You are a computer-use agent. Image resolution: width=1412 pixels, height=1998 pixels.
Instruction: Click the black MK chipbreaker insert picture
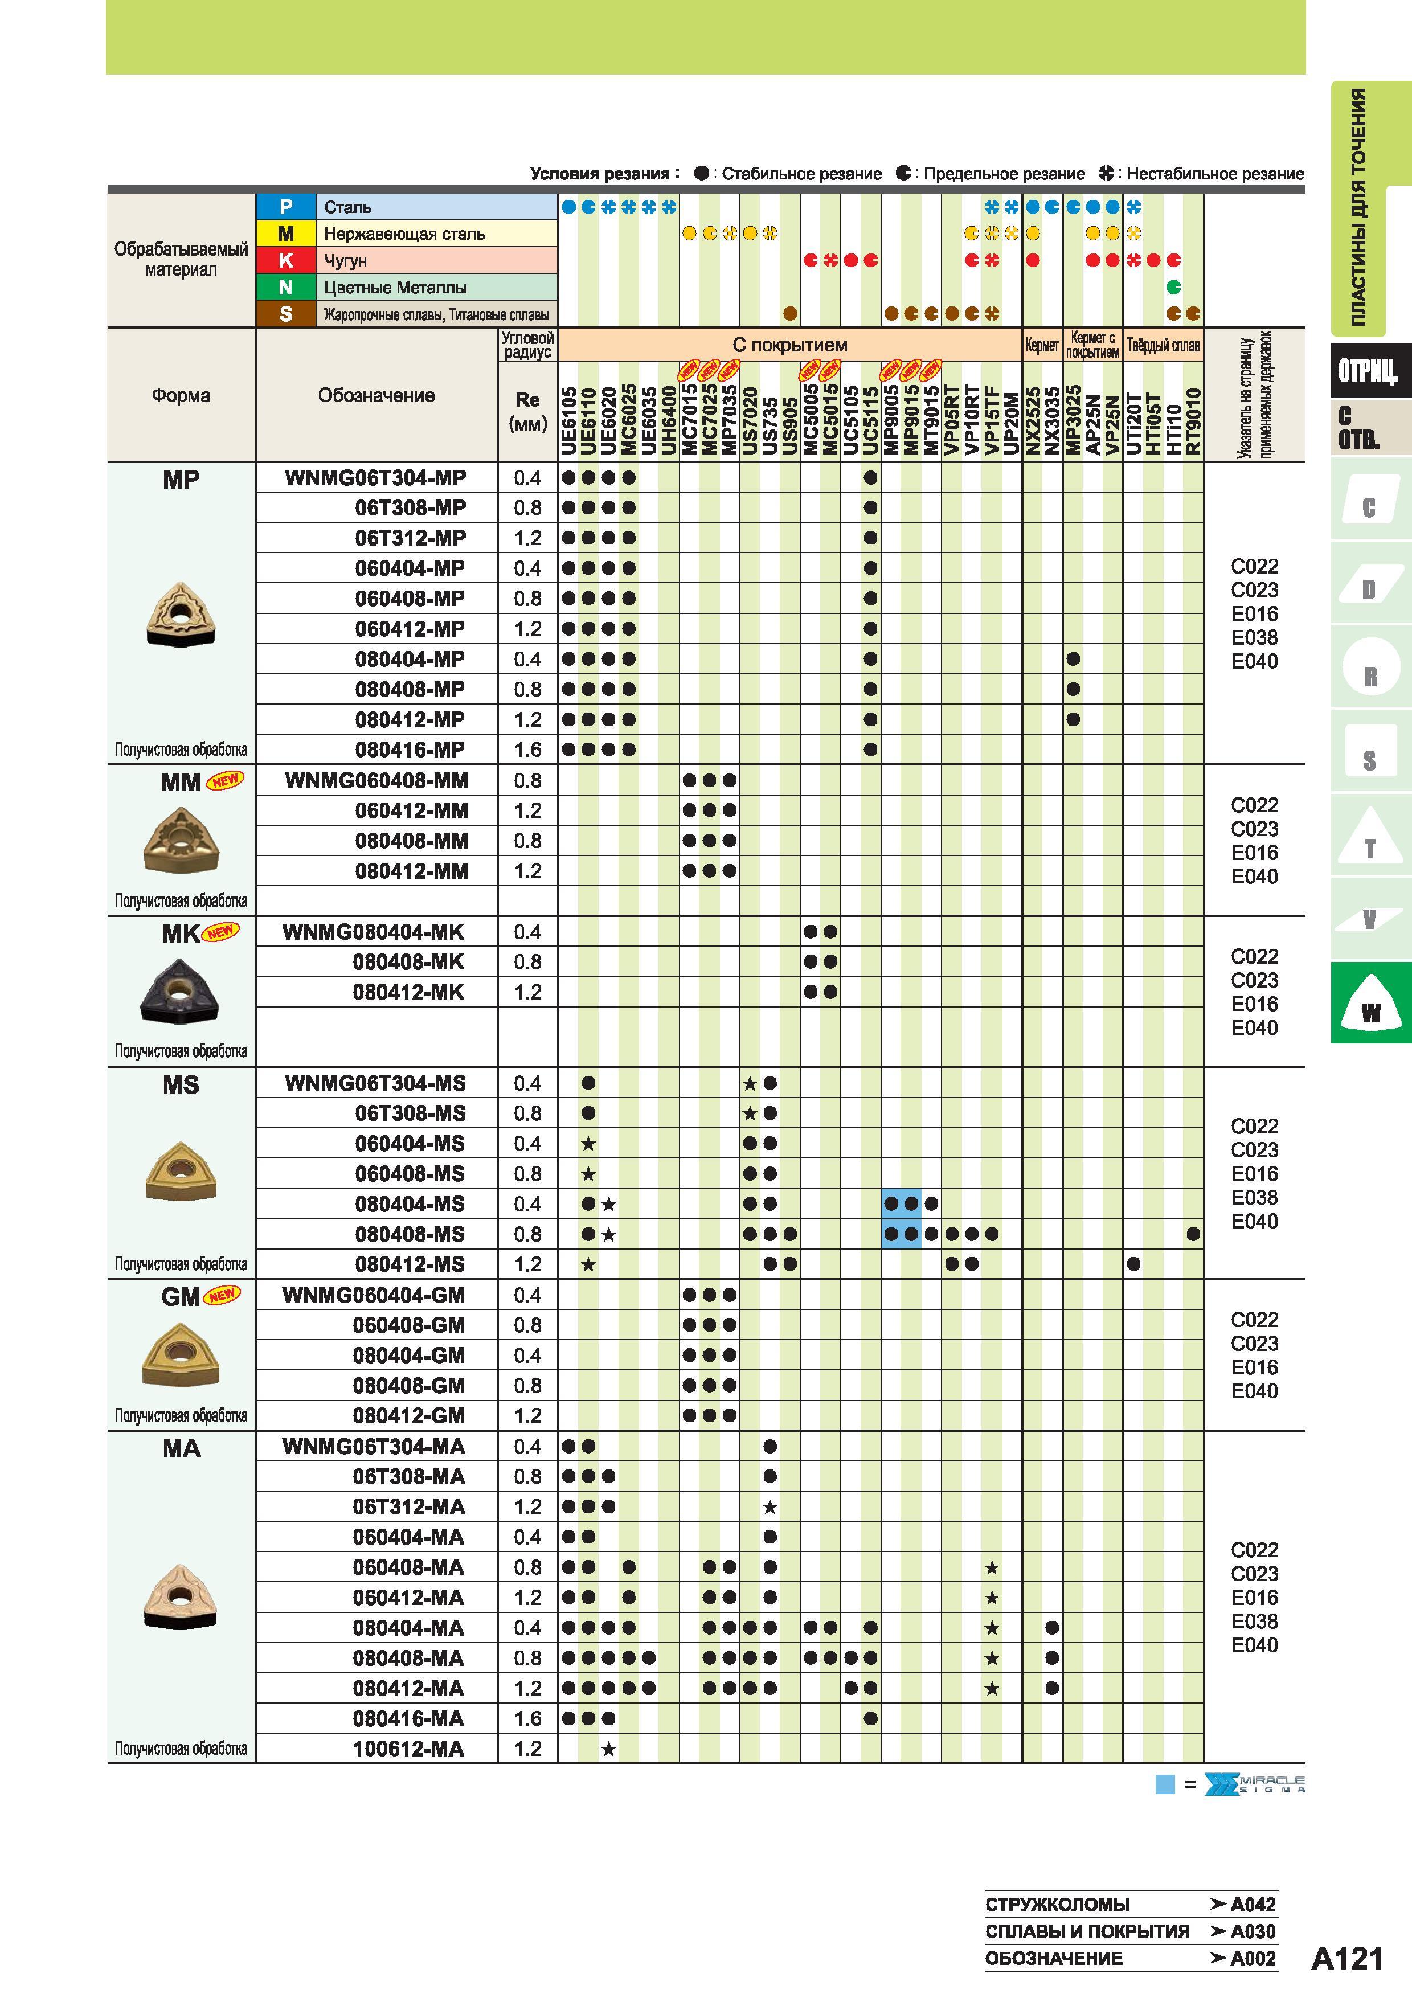(x=180, y=991)
